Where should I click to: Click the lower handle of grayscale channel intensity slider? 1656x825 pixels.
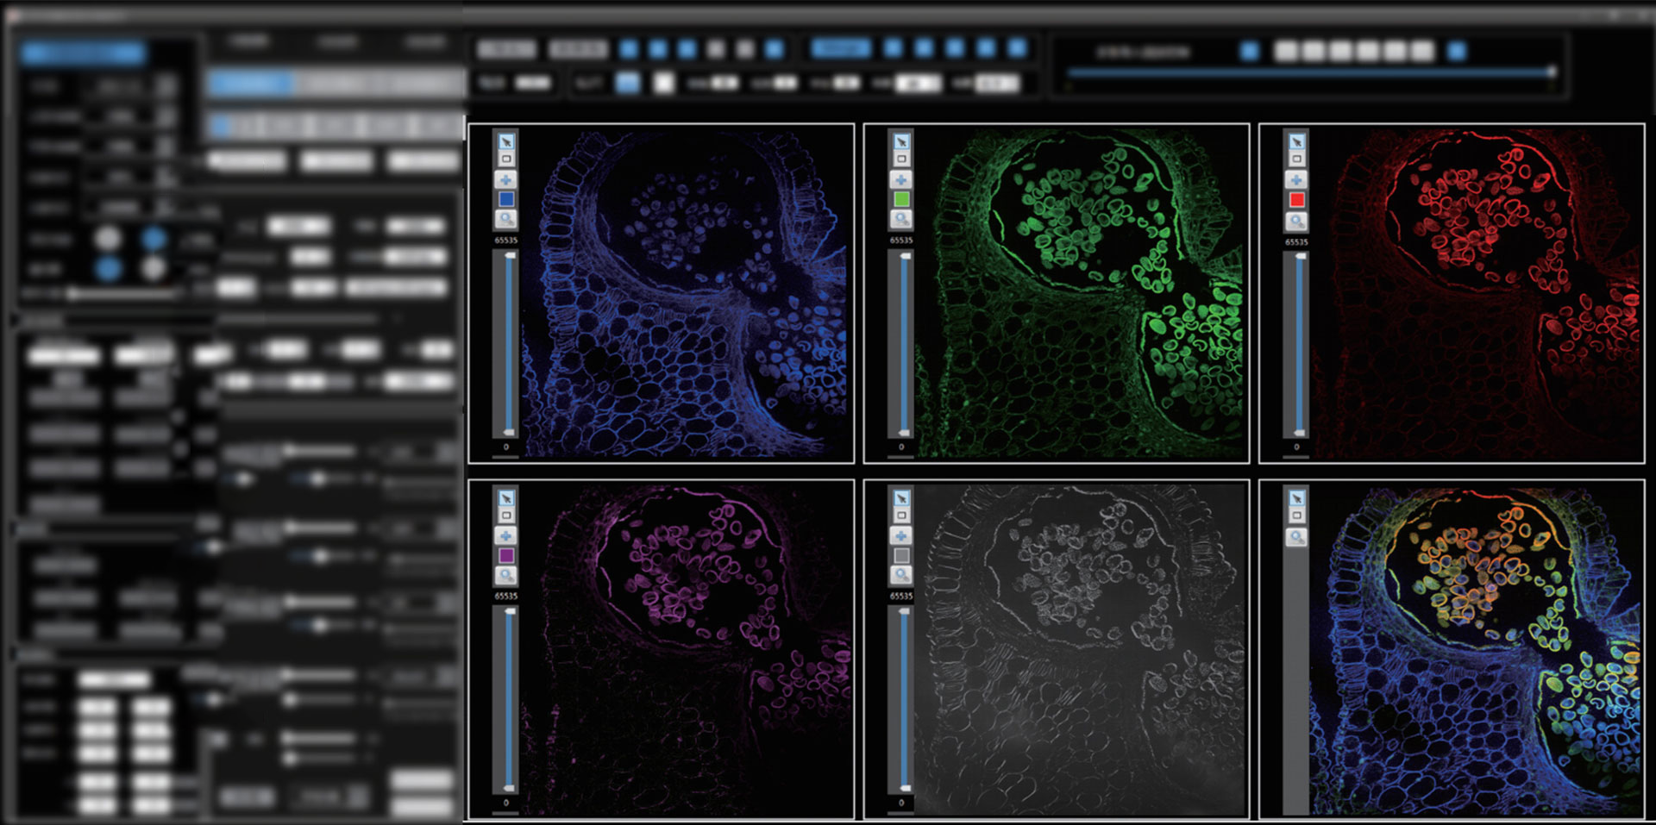[x=904, y=787]
